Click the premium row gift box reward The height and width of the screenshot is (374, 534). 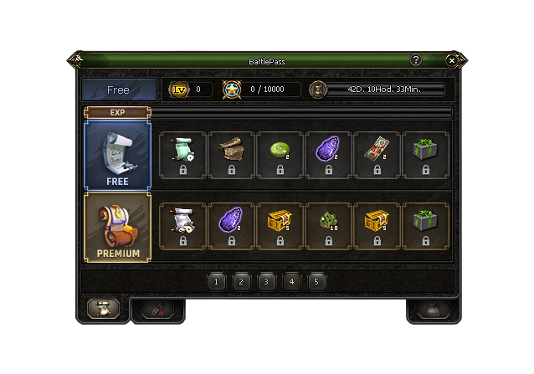[x=426, y=227]
